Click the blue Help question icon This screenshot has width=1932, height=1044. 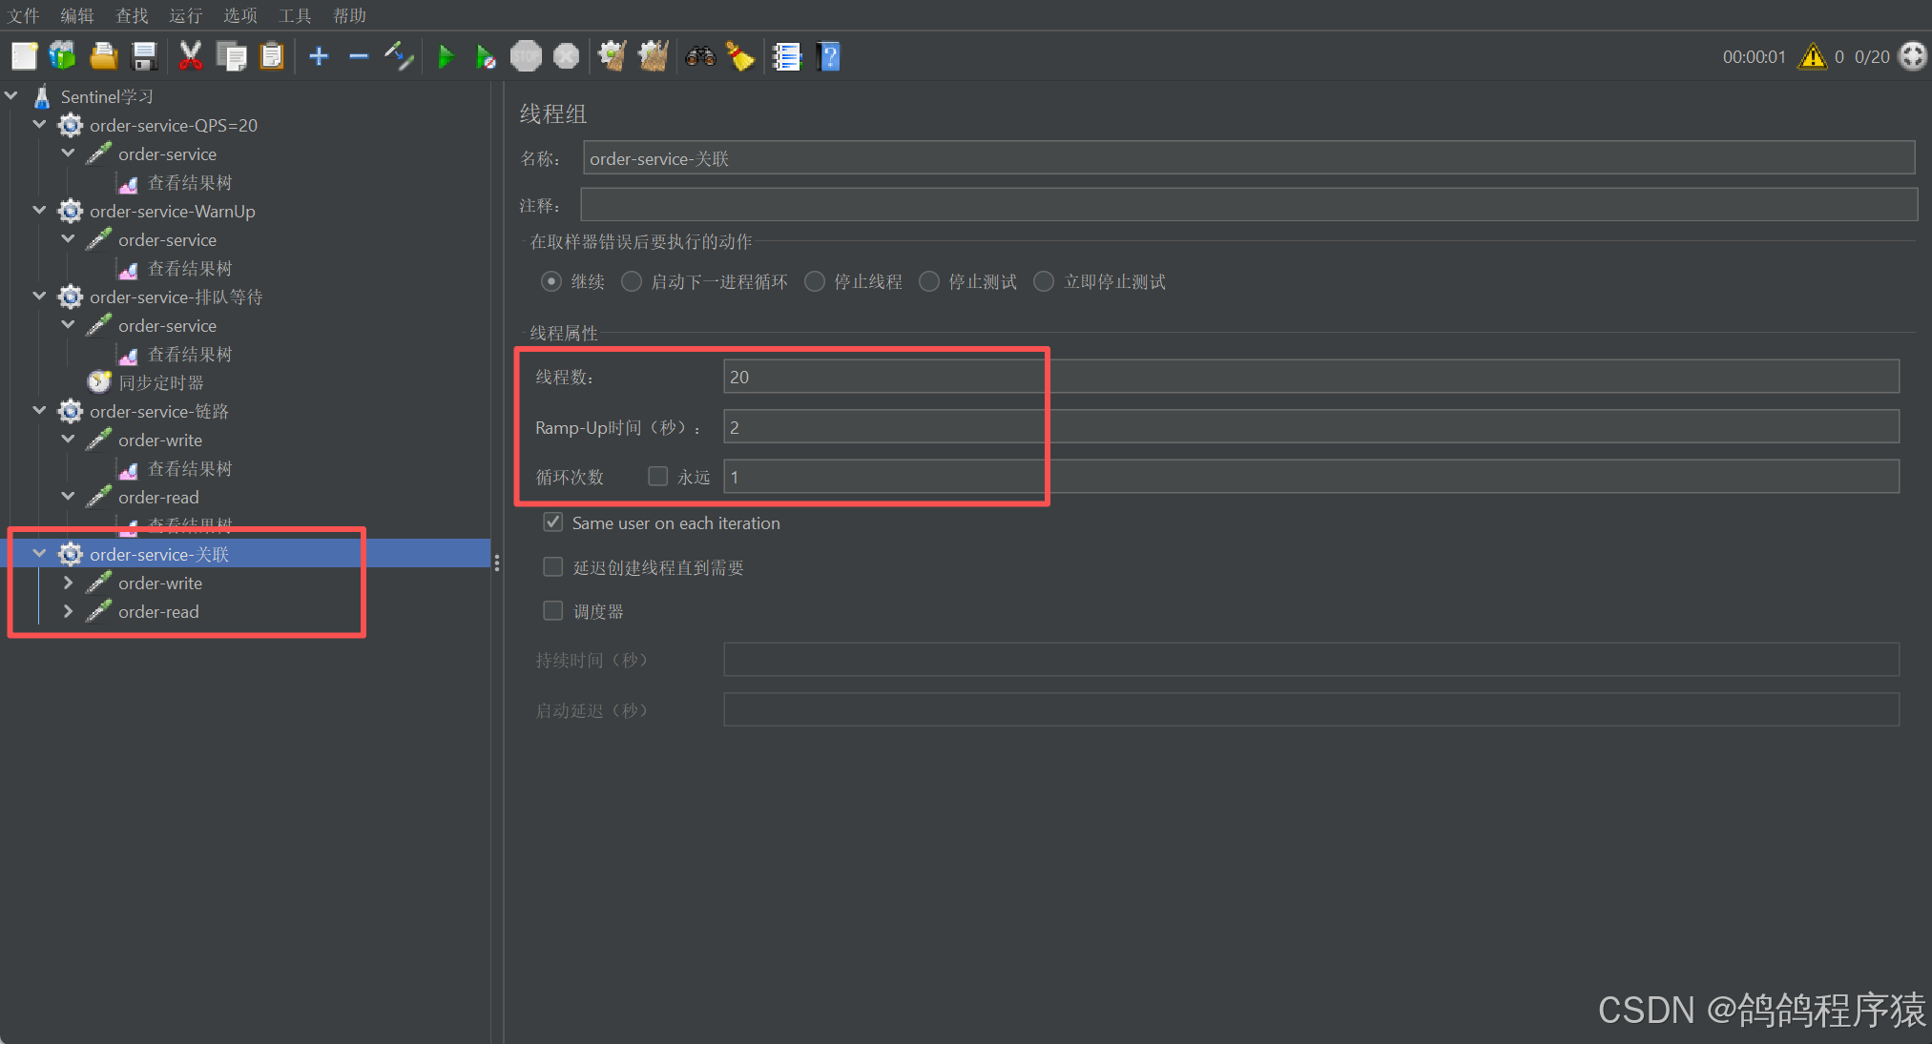(829, 57)
